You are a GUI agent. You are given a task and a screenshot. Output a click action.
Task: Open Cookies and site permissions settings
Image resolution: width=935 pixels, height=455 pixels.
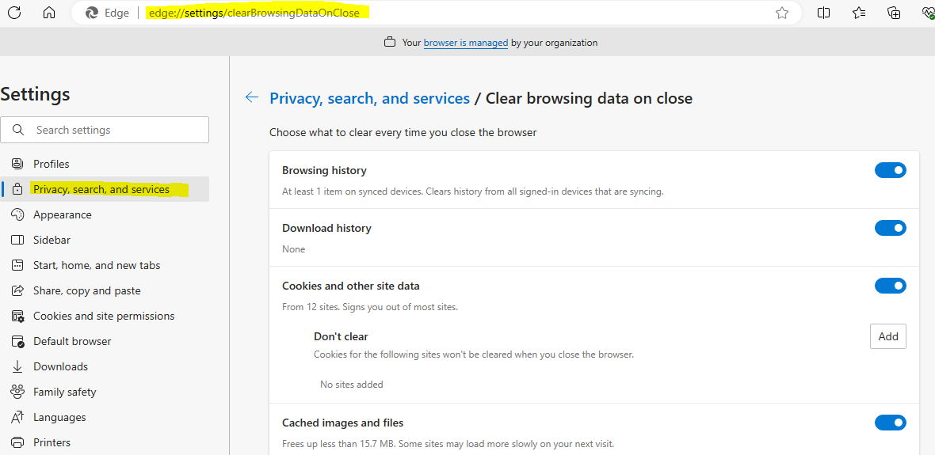coord(105,317)
